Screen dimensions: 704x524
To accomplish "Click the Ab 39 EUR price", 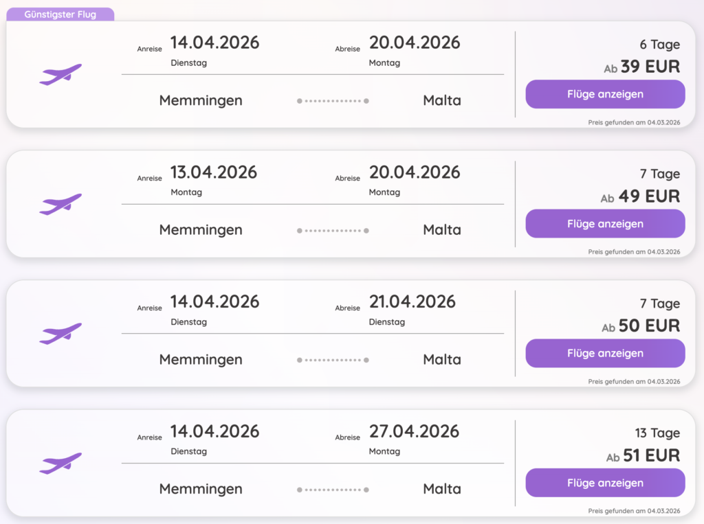I will [x=641, y=67].
